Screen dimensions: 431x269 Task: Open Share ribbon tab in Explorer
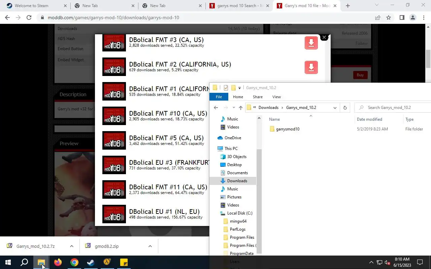258,97
